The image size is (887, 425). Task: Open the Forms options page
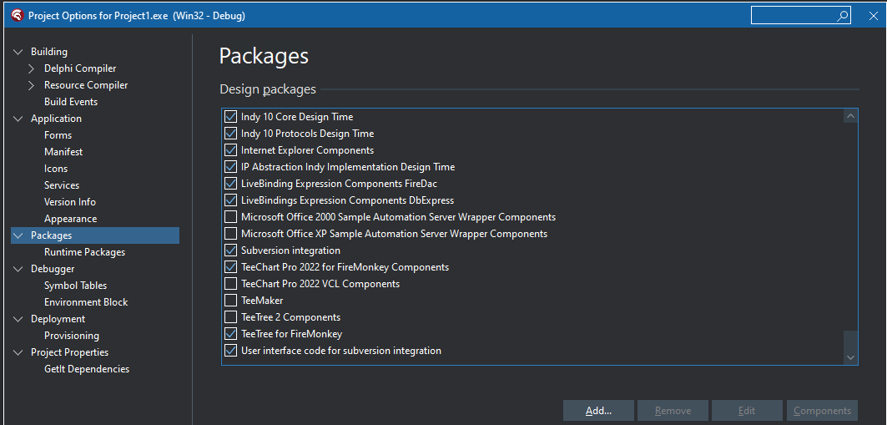click(58, 135)
